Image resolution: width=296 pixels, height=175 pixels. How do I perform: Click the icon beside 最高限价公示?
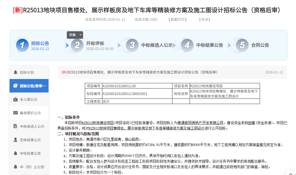pos(16,113)
